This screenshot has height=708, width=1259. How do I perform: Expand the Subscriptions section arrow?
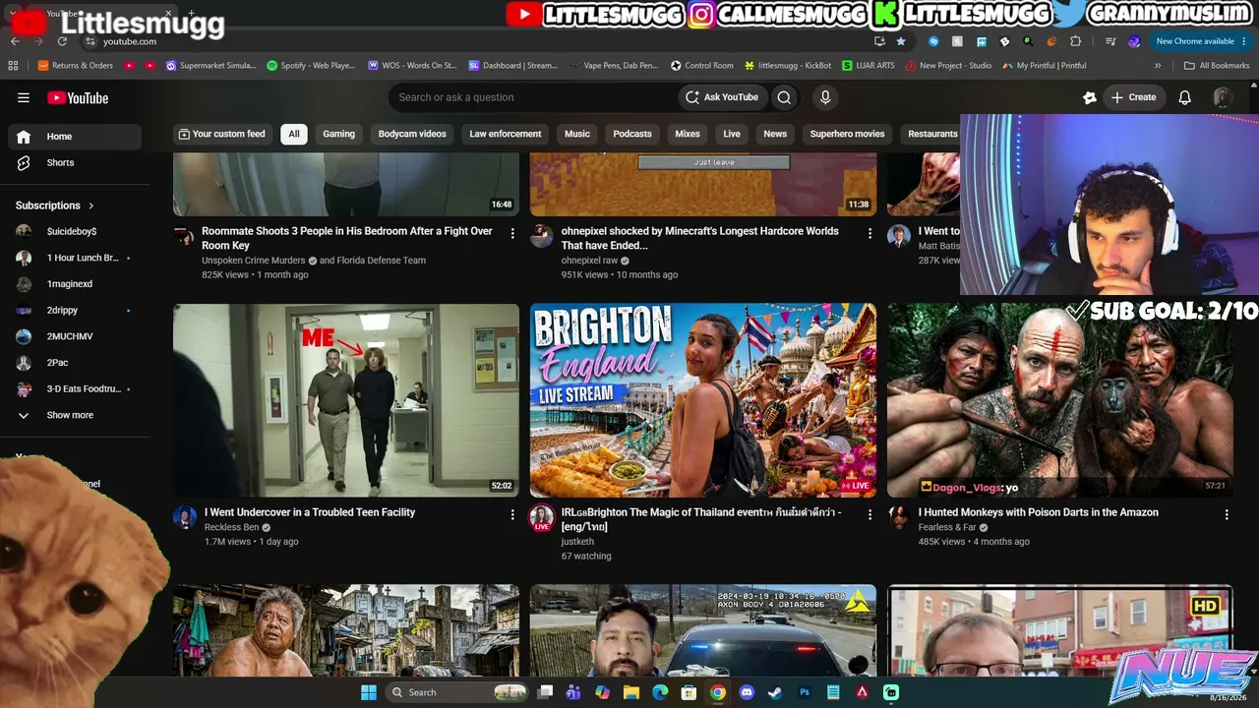(91, 206)
